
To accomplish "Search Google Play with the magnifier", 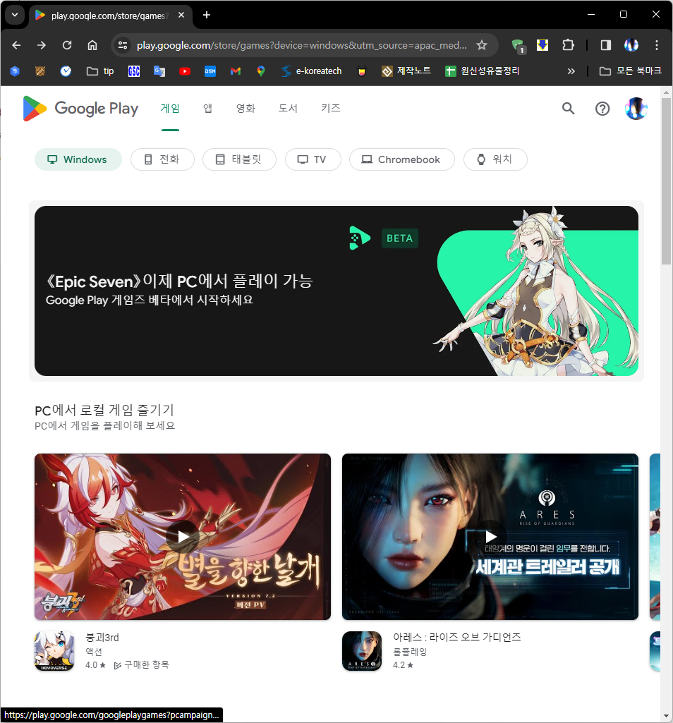I will [569, 109].
